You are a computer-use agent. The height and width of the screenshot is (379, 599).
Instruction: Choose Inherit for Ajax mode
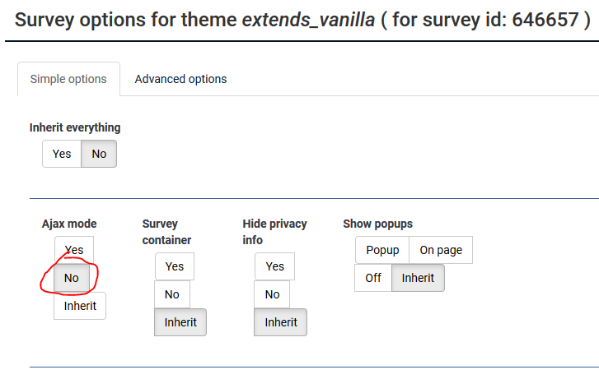[80, 306]
